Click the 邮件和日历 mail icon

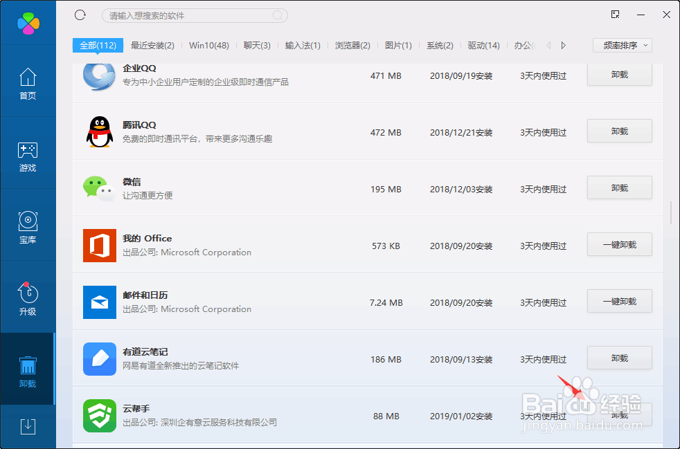99,302
